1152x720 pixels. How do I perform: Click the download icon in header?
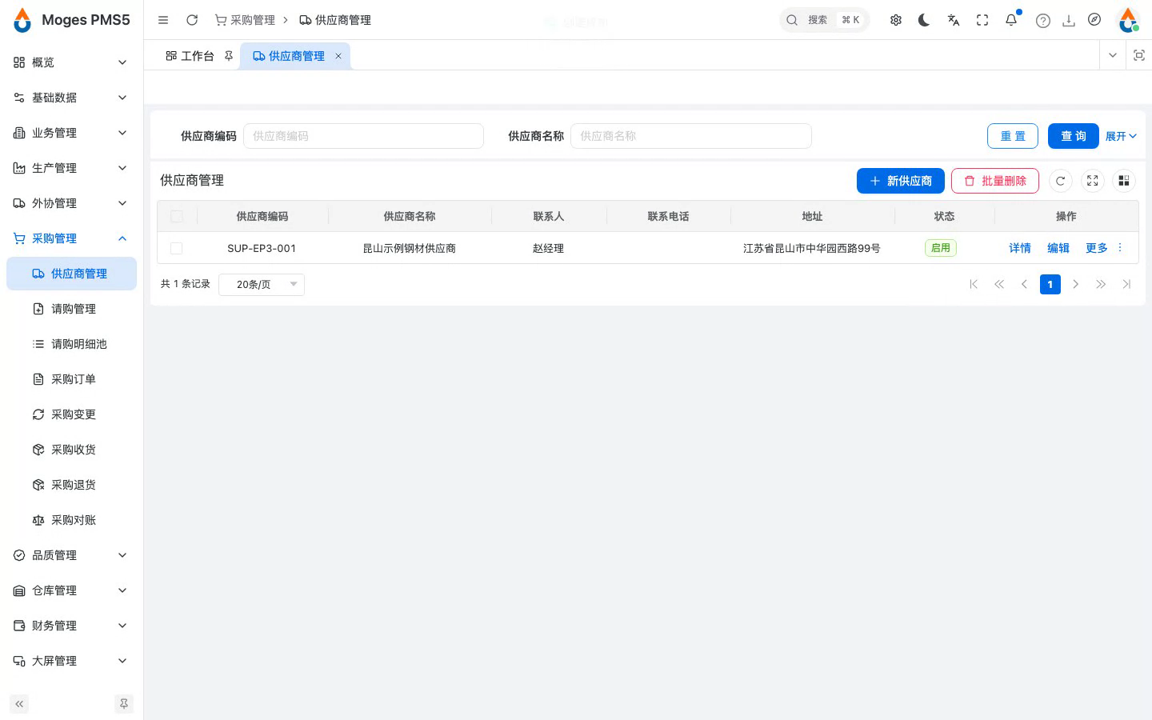(1069, 21)
